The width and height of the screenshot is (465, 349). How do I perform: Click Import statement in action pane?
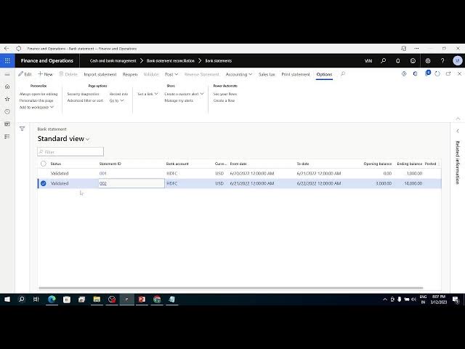click(100, 74)
